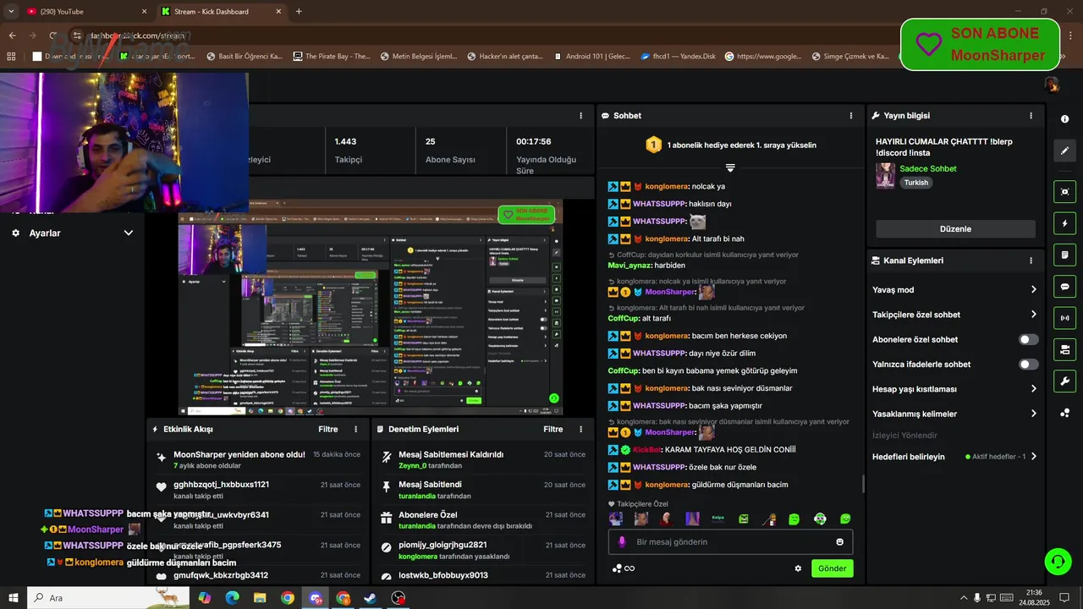Expand Yasaklanmış kelimeler options
Viewport: 1083px width, 609px height.
click(1033, 414)
